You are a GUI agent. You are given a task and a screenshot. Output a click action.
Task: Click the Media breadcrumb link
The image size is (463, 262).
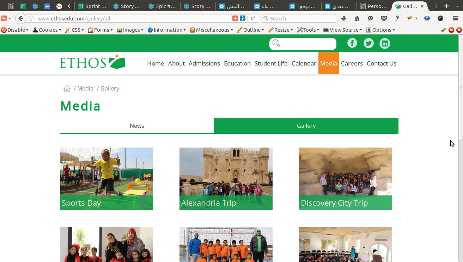click(85, 88)
